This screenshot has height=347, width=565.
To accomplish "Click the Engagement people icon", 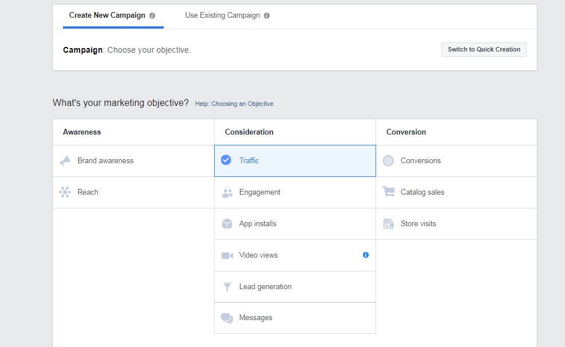I will coord(227,192).
